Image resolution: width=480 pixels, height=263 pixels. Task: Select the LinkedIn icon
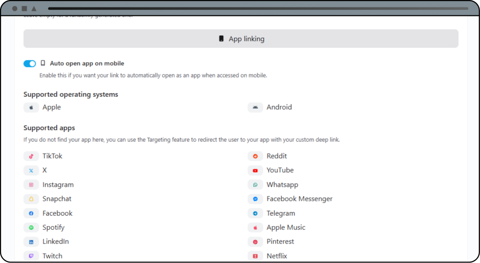pyautogui.click(x=31, y=242)
